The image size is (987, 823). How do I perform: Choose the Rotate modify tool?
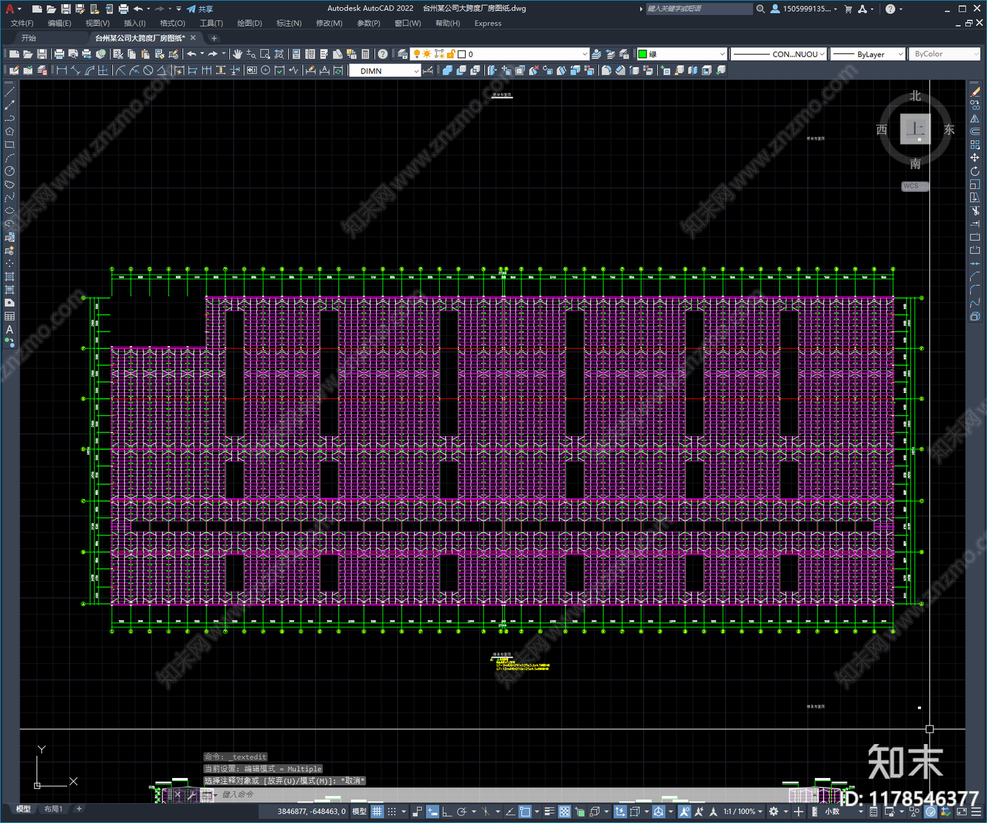(975, 171)
